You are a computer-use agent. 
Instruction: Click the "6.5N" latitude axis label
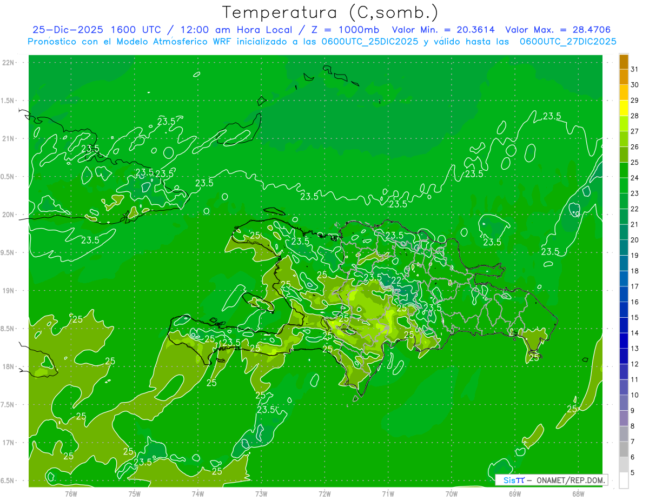[8, 480]
